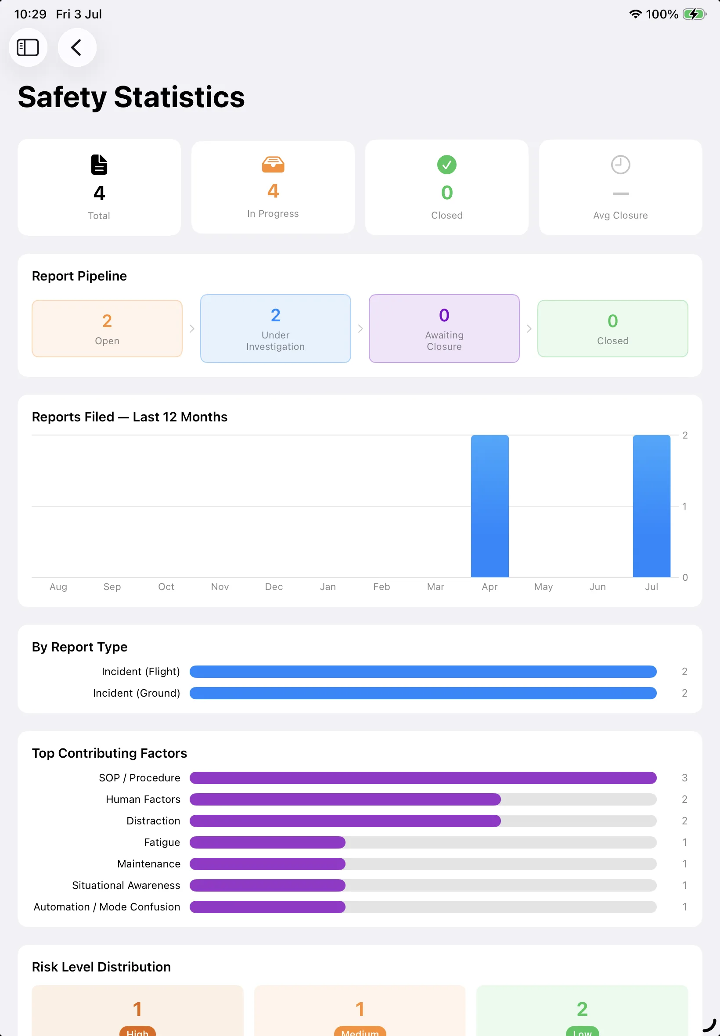Tap the Fri 3 Jul date
The width and height of the screenshot is (720, 1036).
pos(79,14)
